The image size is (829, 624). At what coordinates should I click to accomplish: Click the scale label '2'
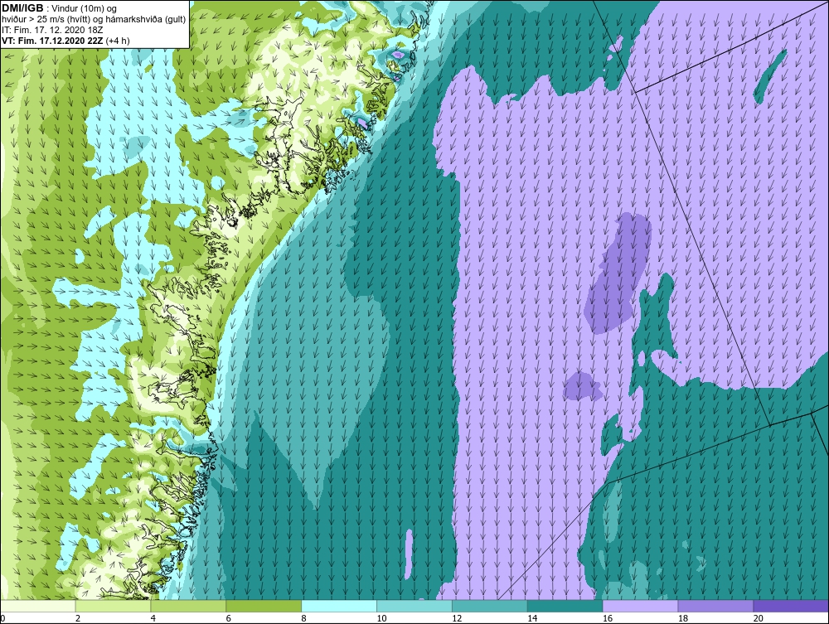tap(78, 618)
